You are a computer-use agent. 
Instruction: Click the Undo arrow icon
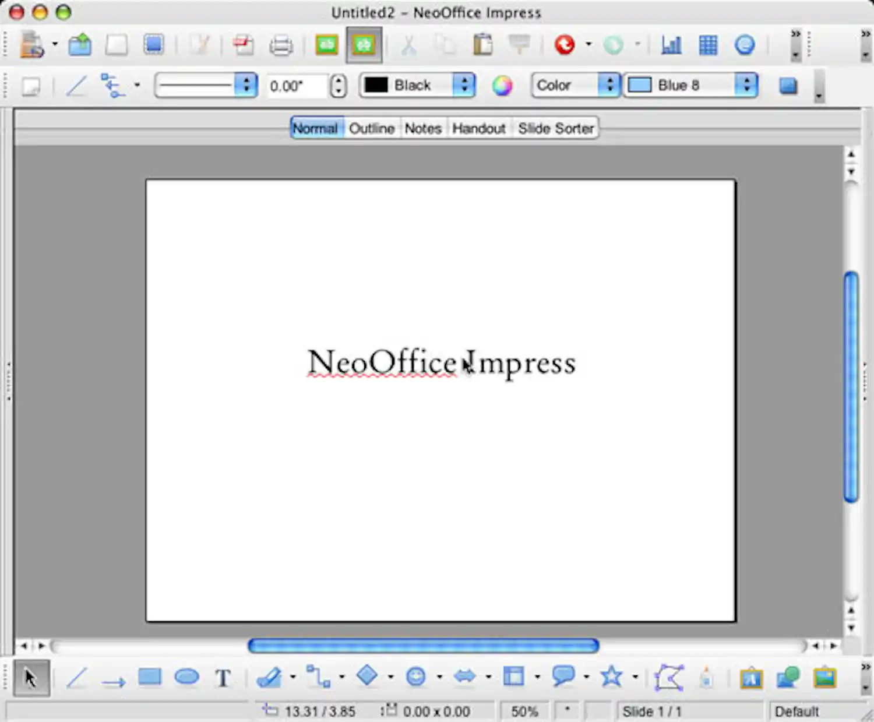point(563,45)
